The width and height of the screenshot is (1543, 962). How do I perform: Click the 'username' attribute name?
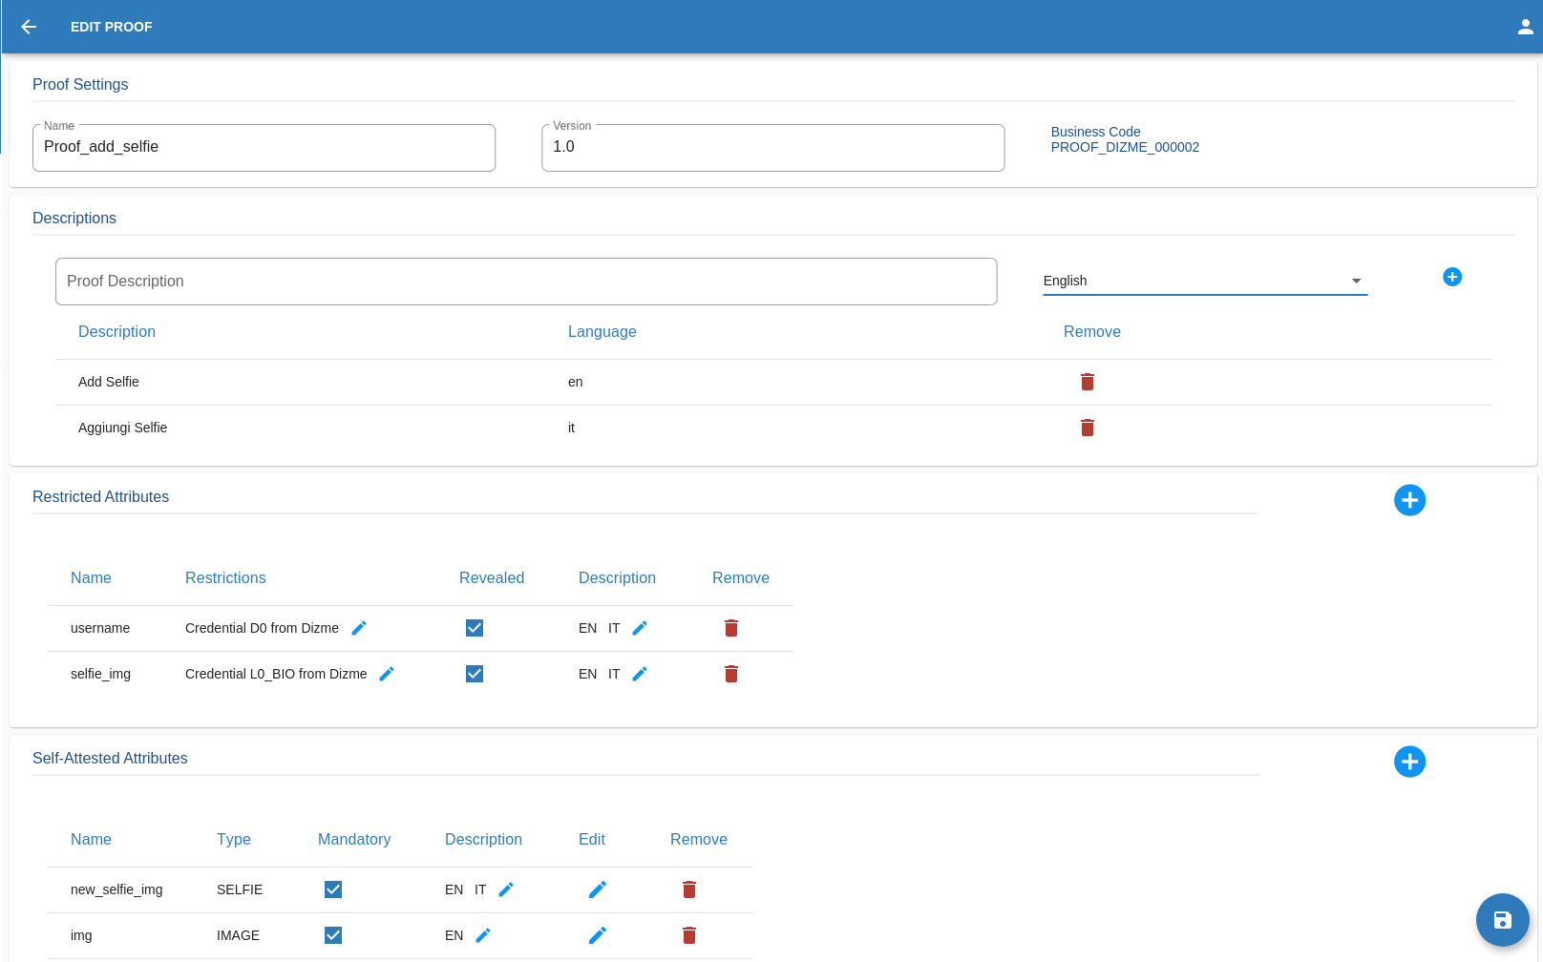tap(100, 628)
